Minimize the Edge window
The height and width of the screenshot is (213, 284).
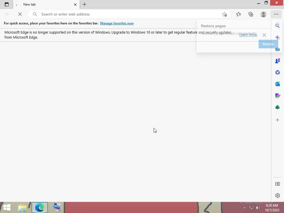click(258, 3)
